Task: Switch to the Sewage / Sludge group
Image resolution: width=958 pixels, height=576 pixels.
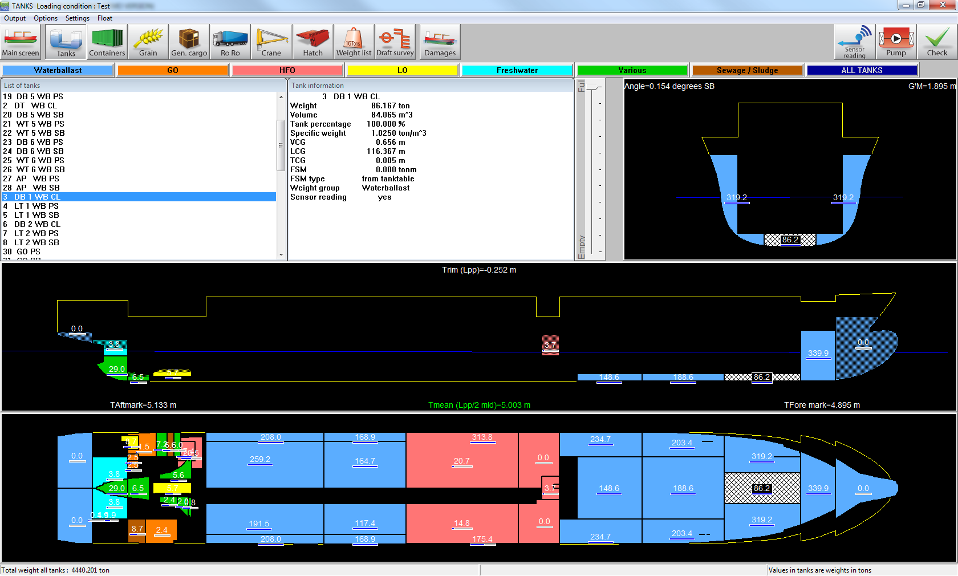Action: coord(748,70)
